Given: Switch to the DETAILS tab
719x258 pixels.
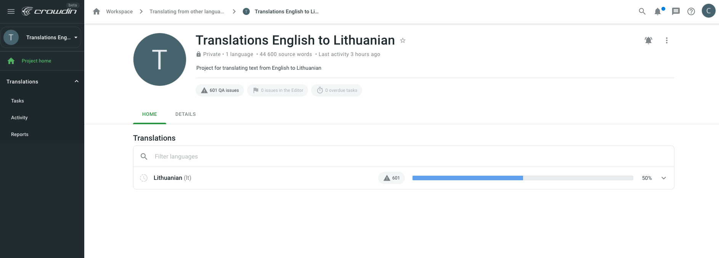Looking at the screenshot, I should (186, 114).
